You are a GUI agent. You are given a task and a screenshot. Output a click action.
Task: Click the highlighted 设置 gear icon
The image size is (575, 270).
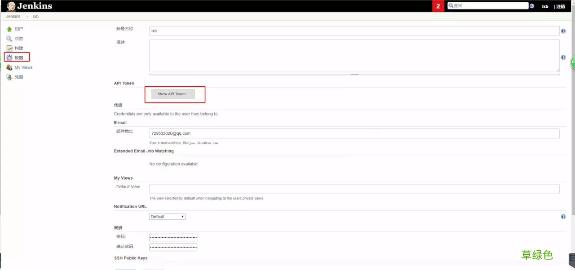point(9,57)
